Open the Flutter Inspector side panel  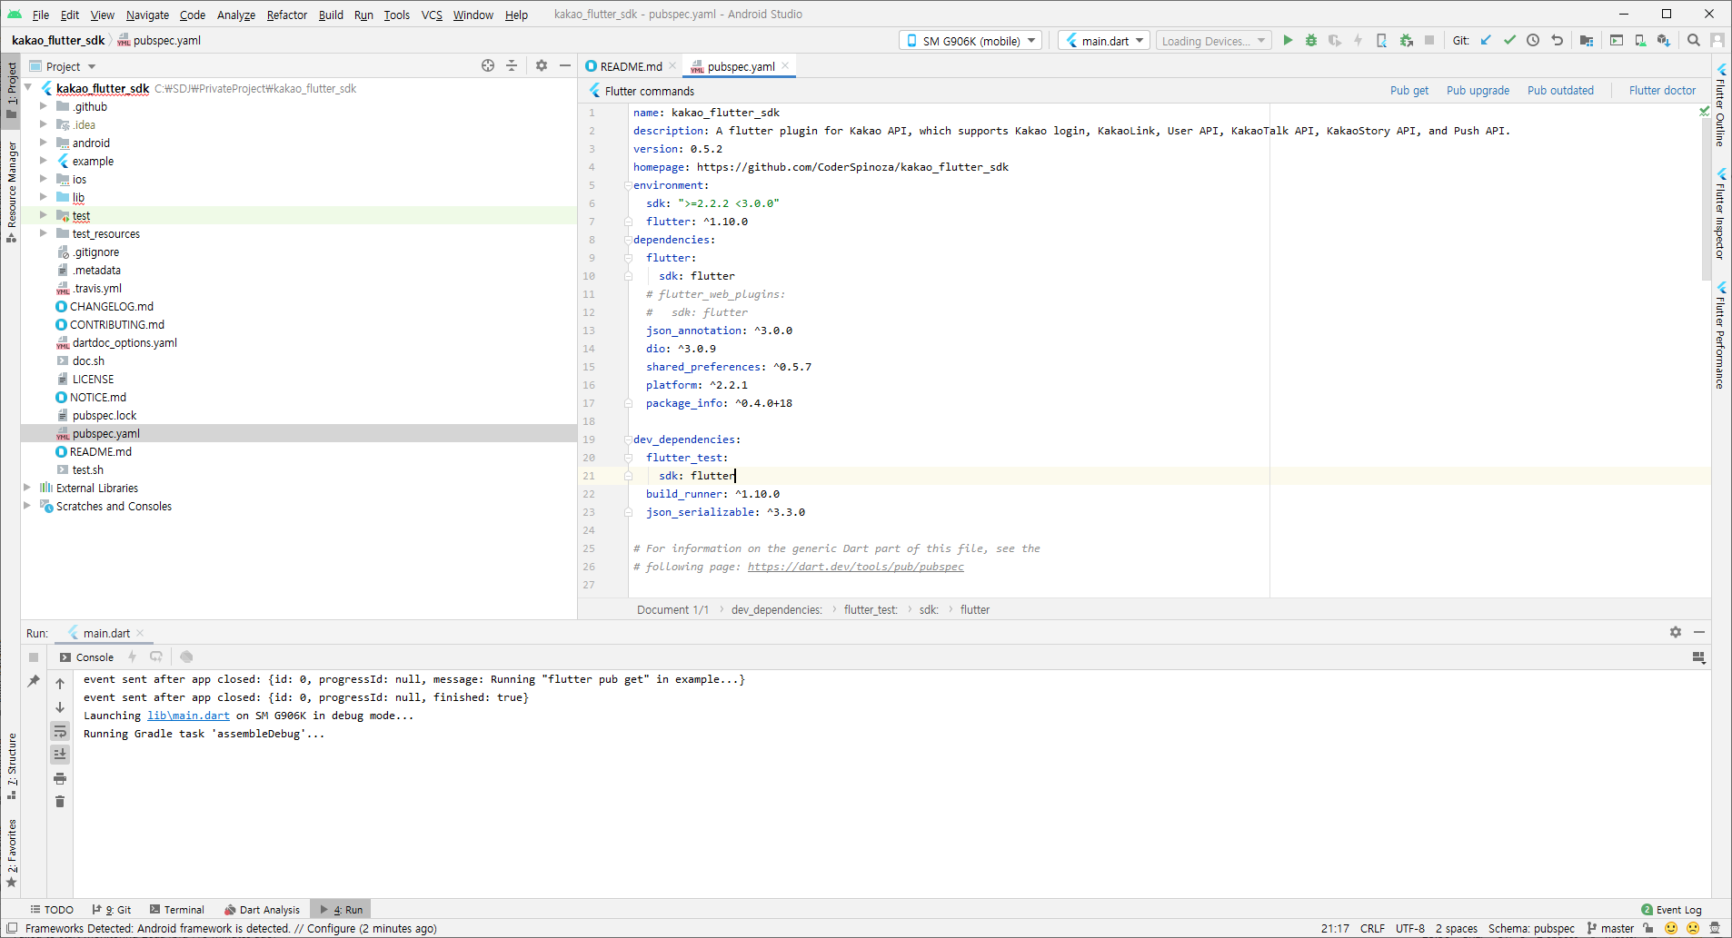click(x=1721, y=213)
